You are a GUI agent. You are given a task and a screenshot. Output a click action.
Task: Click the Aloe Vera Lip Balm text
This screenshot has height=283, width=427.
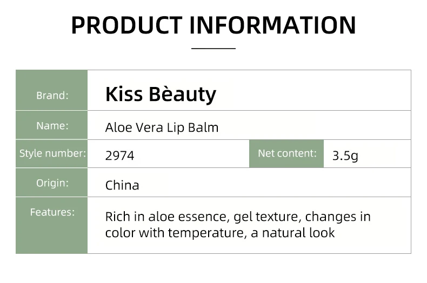pos(162,127)
